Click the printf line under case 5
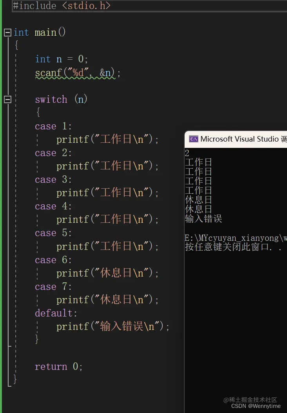The image size is (287, 413). [107, 246]
